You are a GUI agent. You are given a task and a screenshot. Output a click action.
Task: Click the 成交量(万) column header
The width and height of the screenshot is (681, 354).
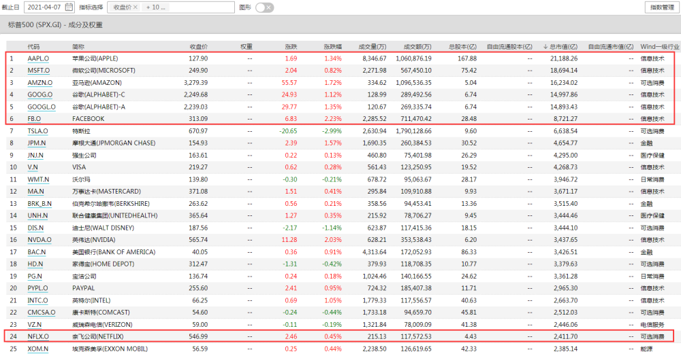(x=373, y=47)
